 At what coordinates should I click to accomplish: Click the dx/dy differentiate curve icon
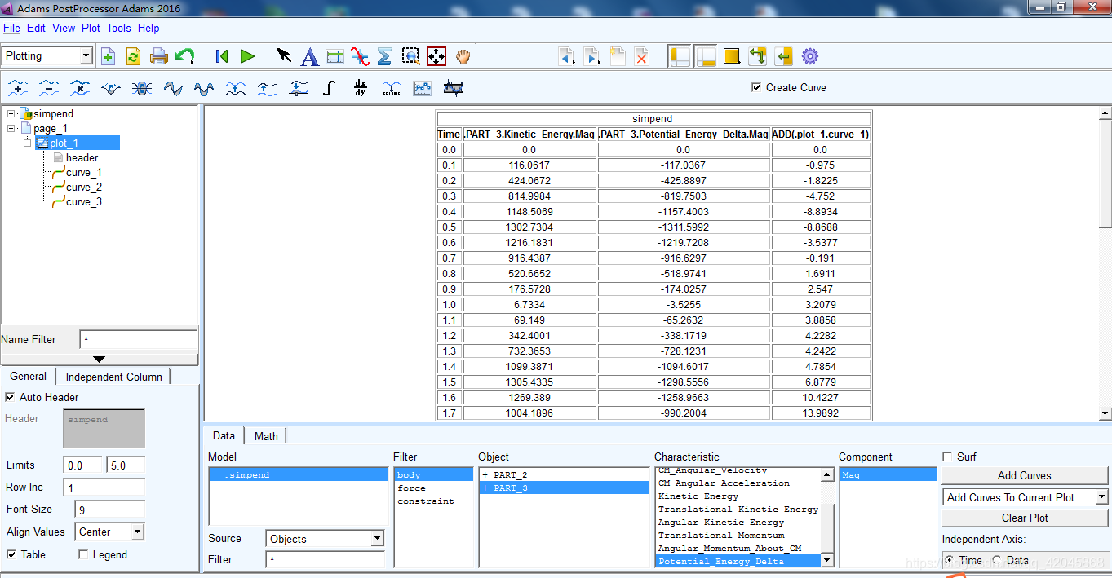[361, 88]
